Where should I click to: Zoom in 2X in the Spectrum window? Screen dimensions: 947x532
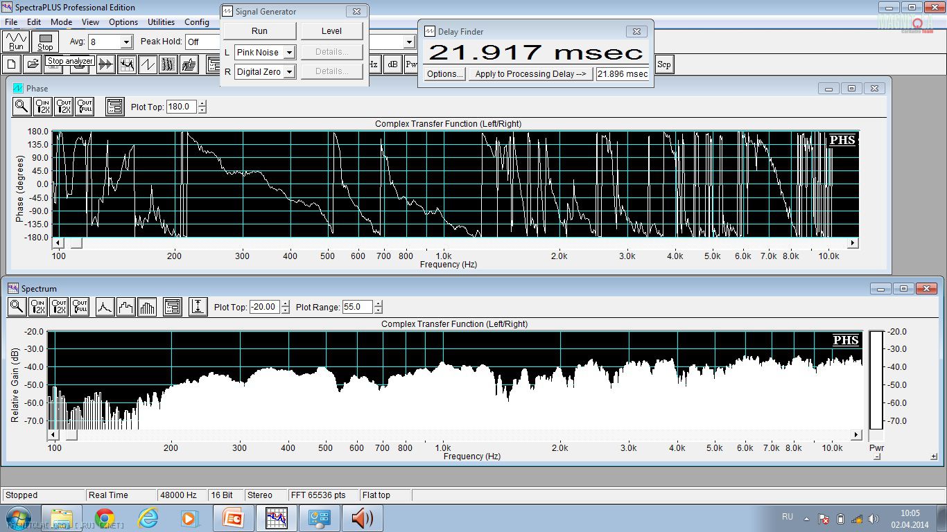tap(37, 307)
